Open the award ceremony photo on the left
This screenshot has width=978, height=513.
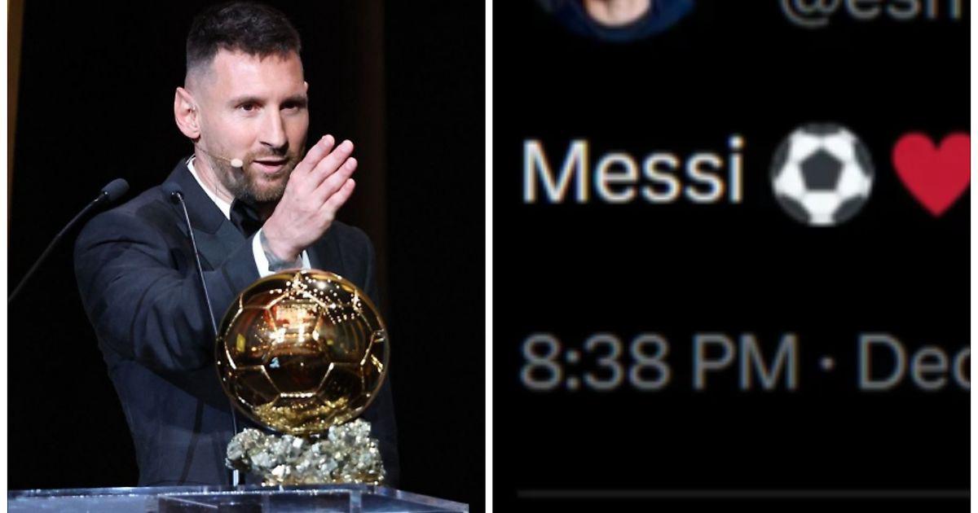coord(246,256)
